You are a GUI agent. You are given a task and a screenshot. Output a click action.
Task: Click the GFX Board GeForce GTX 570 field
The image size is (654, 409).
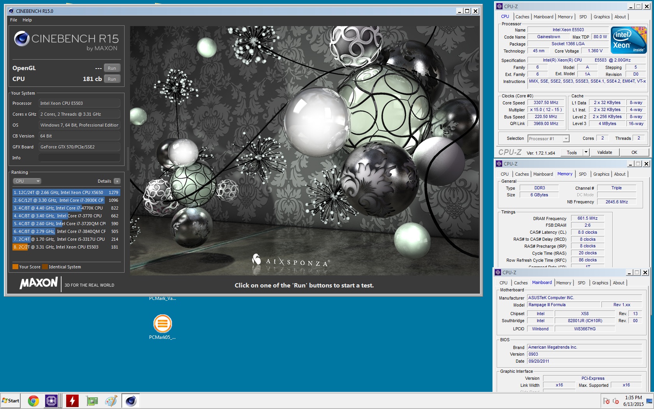tap(79, 147)
